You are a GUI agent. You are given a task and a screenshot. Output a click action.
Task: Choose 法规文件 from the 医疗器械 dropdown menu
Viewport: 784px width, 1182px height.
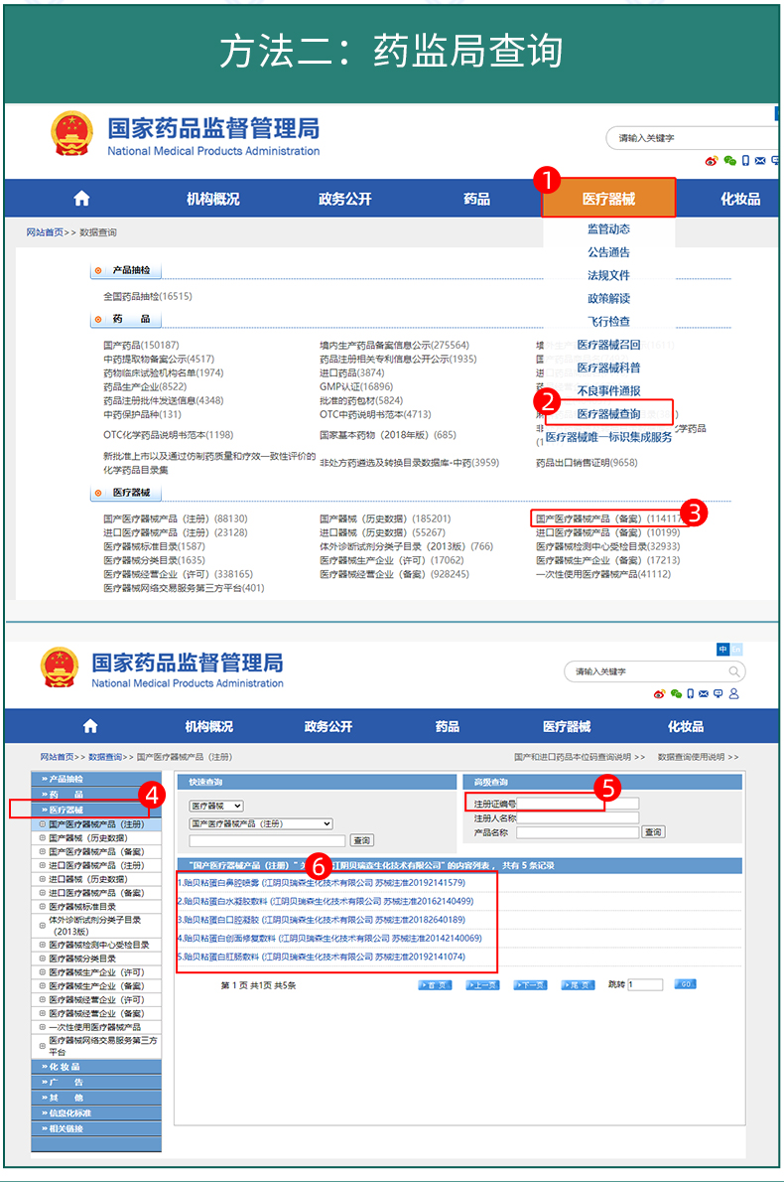tap(608, 275)
